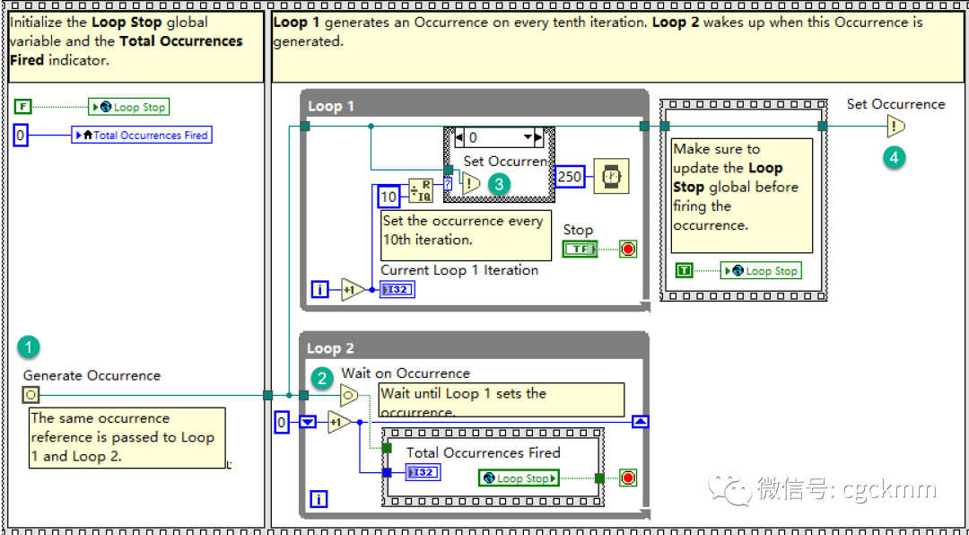Select the Total Occurrences Fired local variable
The width and height of the screenshot is (969, 535).
pyautogui.click(x=142, y=135)
